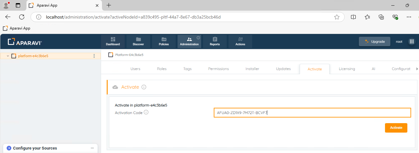Open the Aparavi App bookmark
The image size is (419, 153).
point(17,28)
